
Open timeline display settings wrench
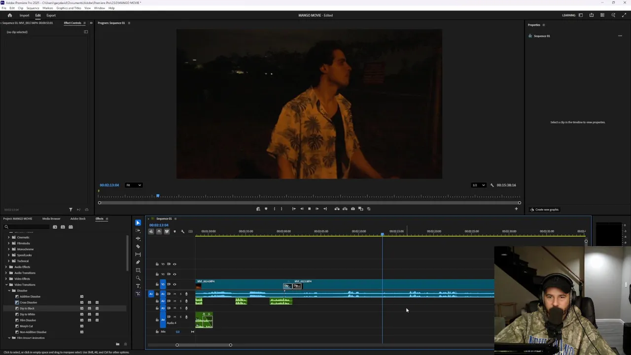click(182, 231)
